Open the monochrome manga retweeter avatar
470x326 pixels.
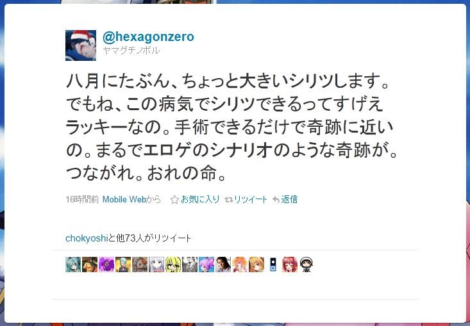[x=190, y=265]
